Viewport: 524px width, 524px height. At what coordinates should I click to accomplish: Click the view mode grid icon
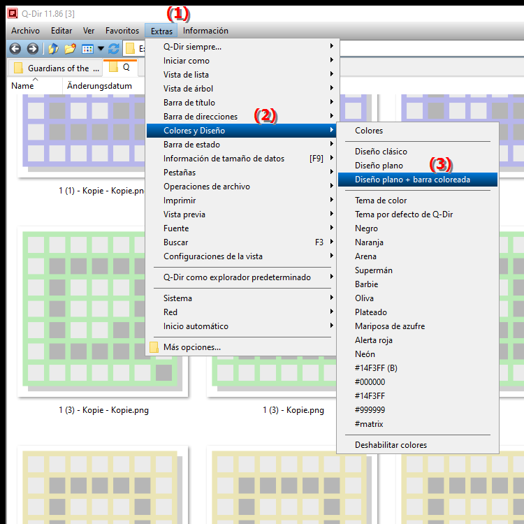(x=87, y=49)
